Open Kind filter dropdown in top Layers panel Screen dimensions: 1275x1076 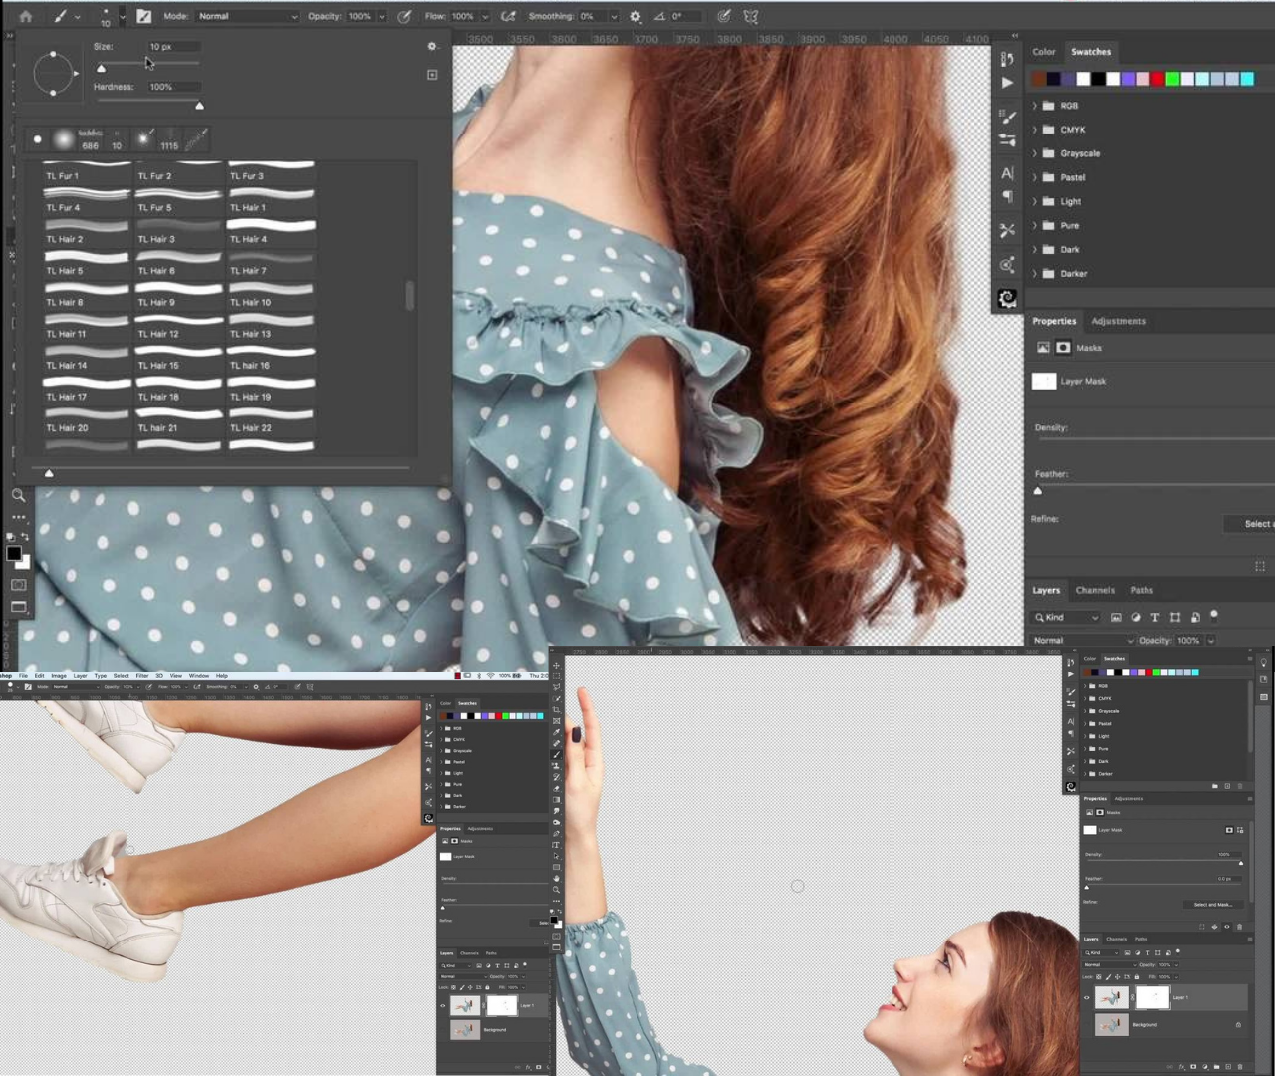(1066, 618)
